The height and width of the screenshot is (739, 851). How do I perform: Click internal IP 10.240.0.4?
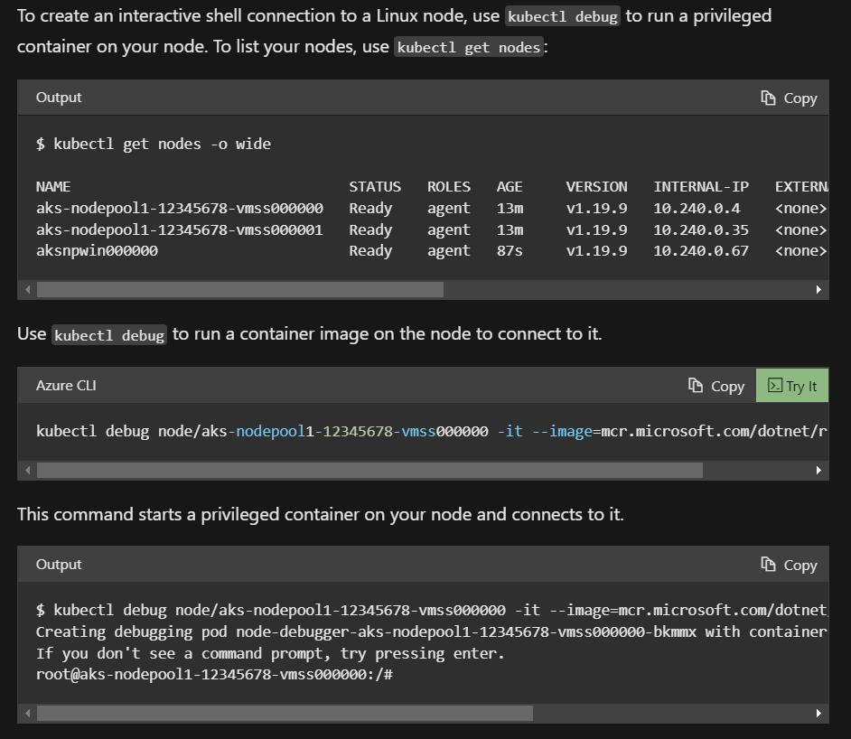[697, 209]
